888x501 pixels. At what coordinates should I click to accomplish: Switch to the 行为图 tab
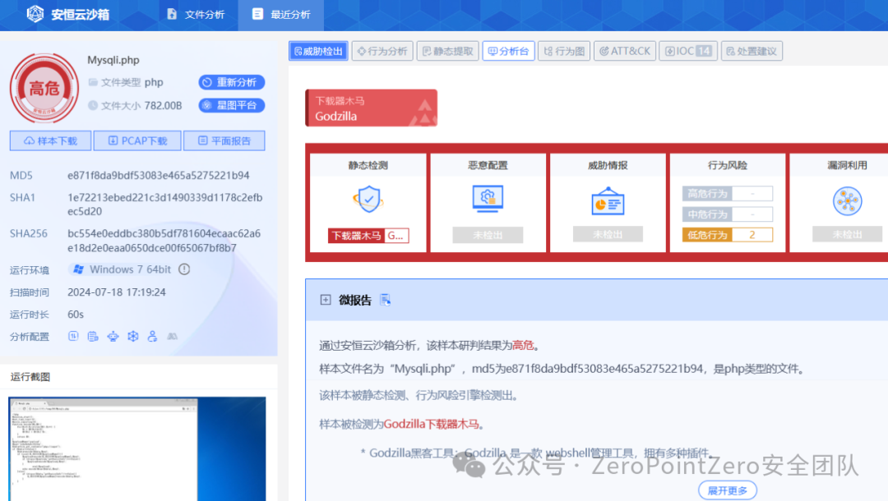(x=564, y=51)
